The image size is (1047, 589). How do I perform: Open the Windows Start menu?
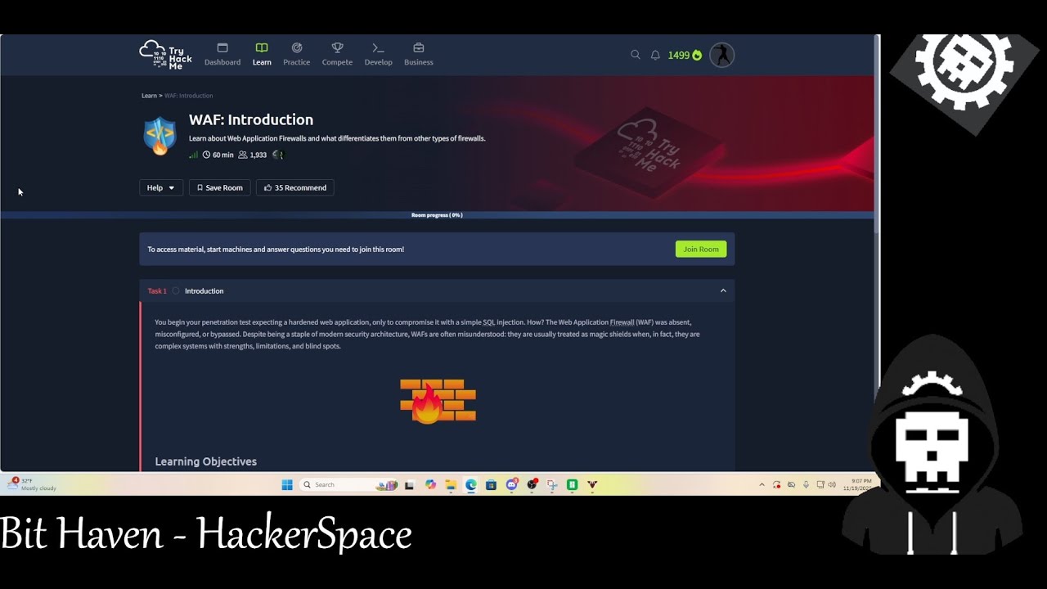pos(287,484)
